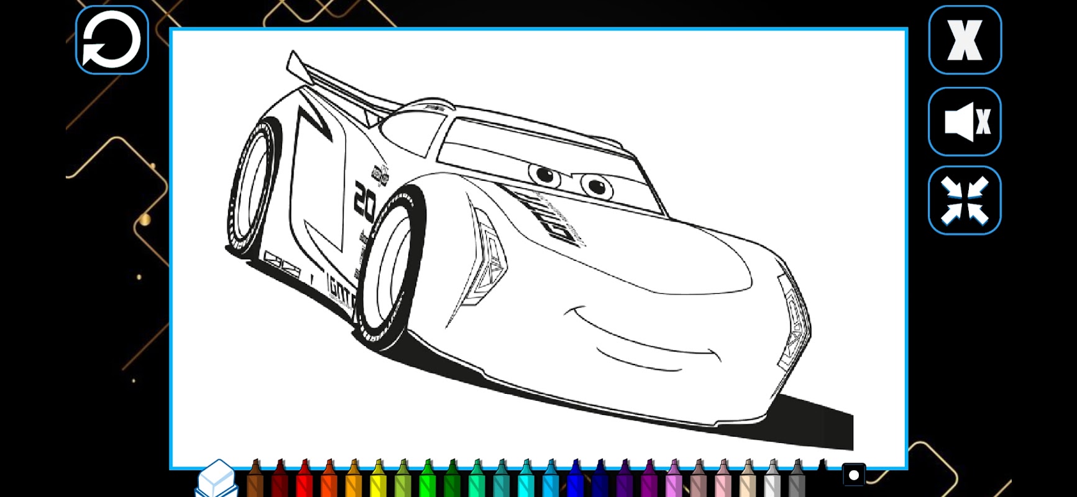The height and width of the screenshot is (497, 1077).
Task: Choose the black marker
Action: [x=822, y=478]
